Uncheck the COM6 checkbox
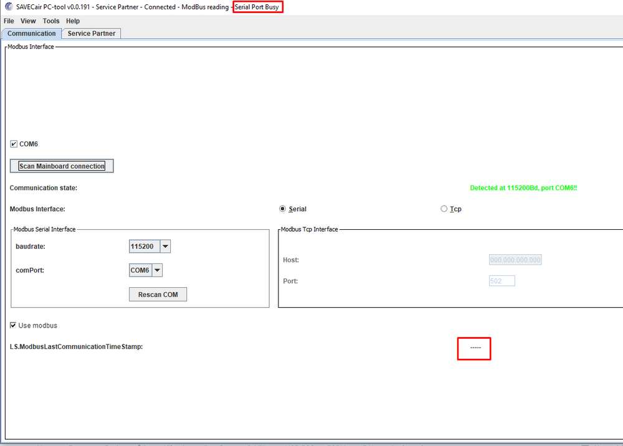623x446 pixels. [14, 144]
